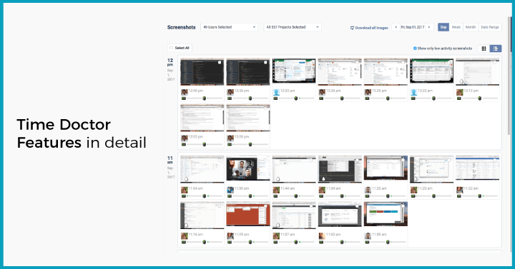Screen dimensions: 515x269
Task: Go to previous day arrow
Action: tap(396, 27)
